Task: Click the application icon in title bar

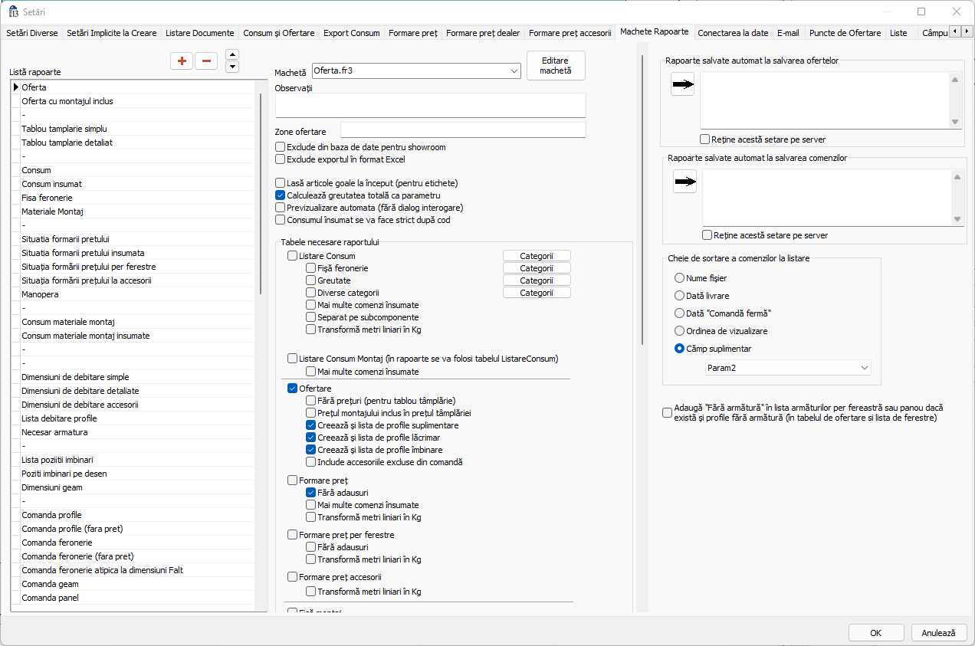Action: tap(13, 11)
